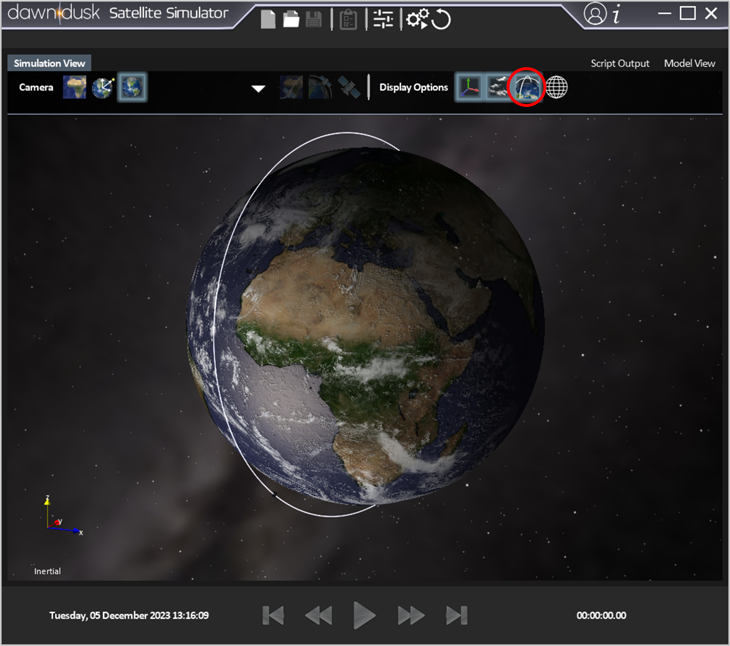
Task: Switch to Simulation View tab
Action: (49, 63)
